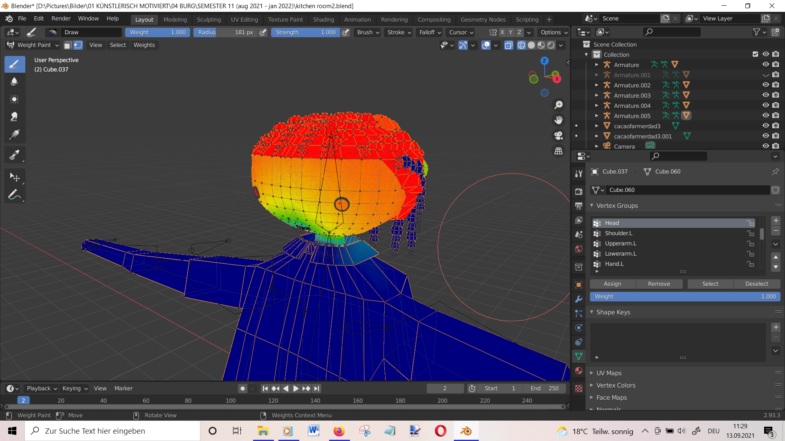Click the Assign vertex group button
The width and height of the screenshot is (785, 441).
[612, 284]
